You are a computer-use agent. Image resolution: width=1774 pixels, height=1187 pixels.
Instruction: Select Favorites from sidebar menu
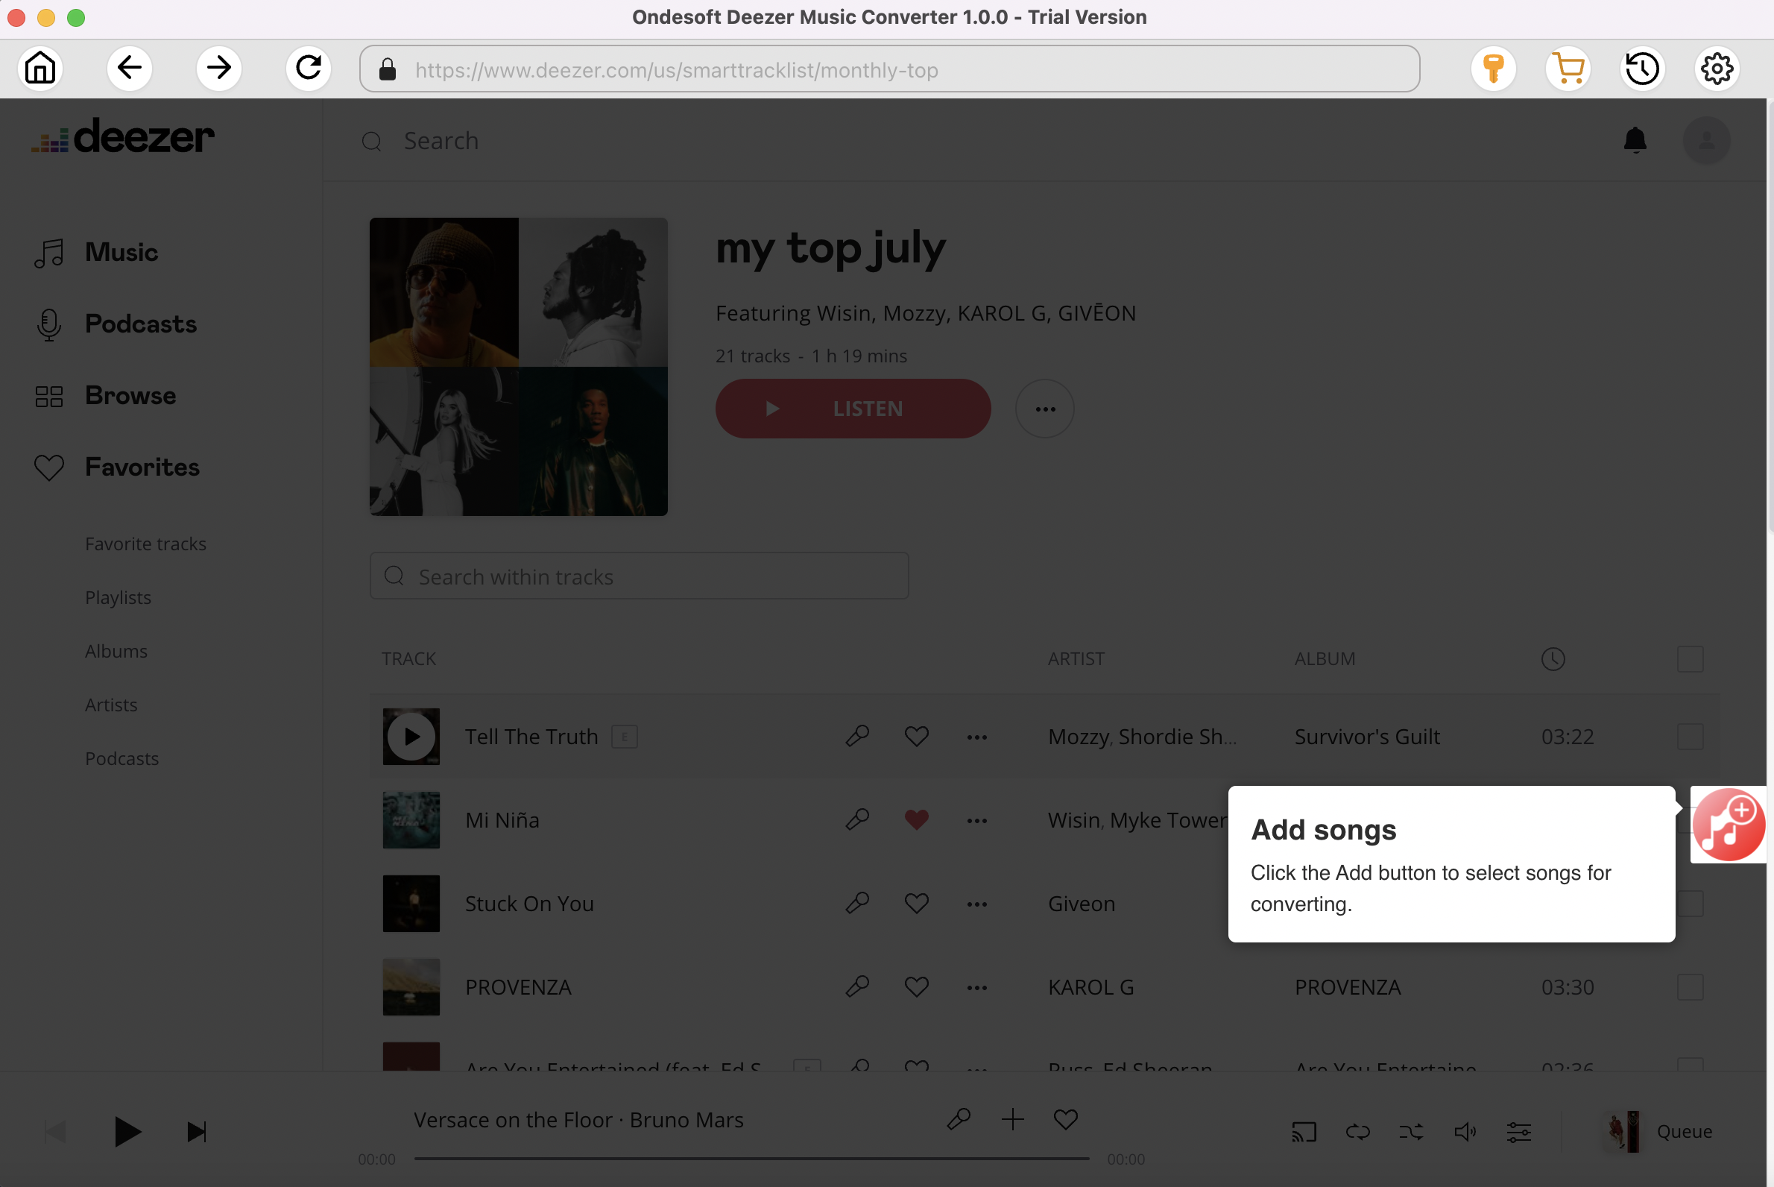142,466
